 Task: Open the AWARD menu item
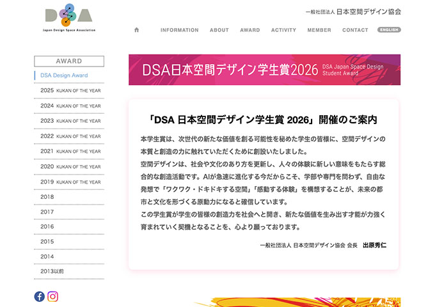coord(250,30)
